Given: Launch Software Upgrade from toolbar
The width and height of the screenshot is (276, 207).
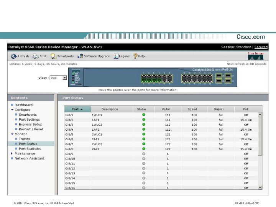Looking at the screenshot, I should [80, 56].
